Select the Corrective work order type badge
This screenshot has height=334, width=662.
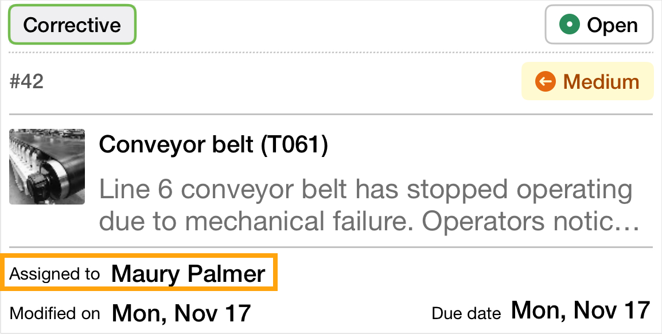(x=72, y=24)
